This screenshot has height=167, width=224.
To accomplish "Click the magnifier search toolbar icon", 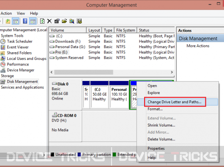I will pyautogui.click(x=72, y=21).
